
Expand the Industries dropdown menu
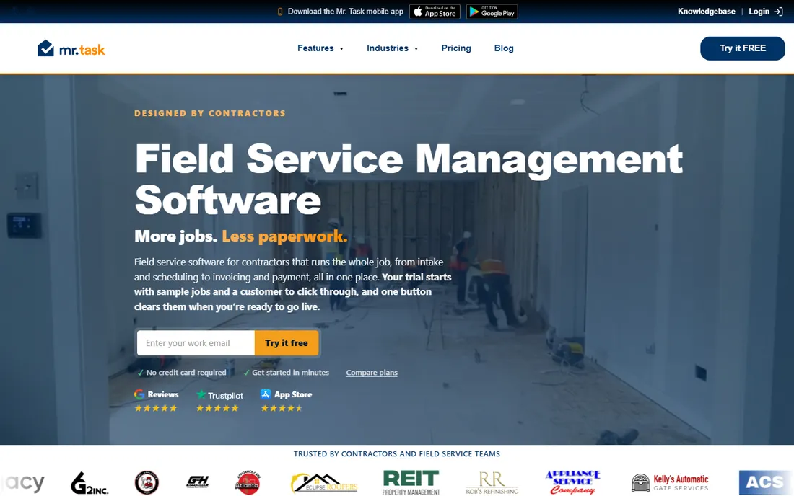pos(393,48)
